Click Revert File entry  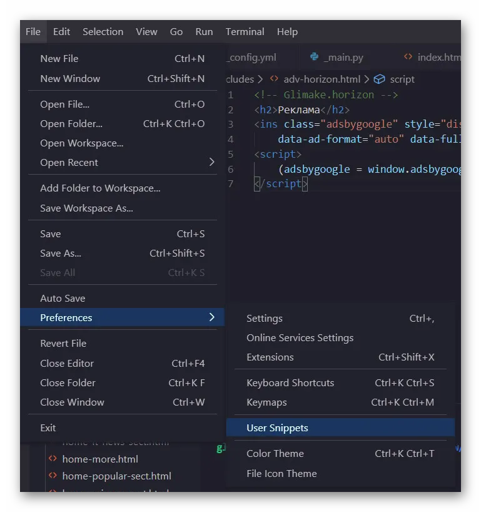point(123,344)
